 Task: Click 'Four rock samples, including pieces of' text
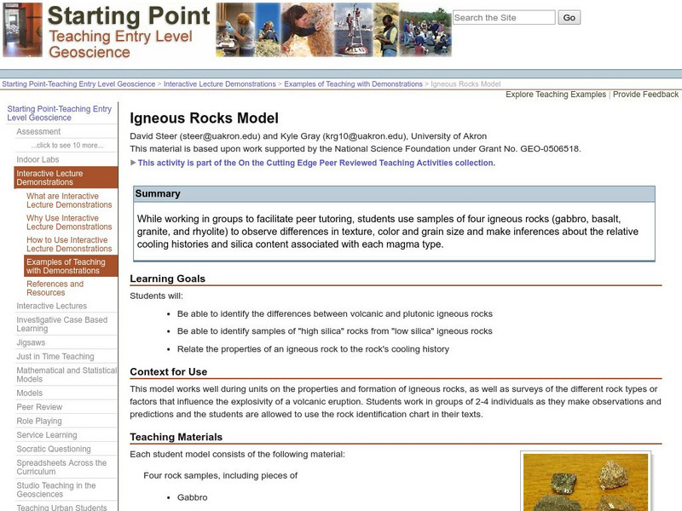click(220, 476)
